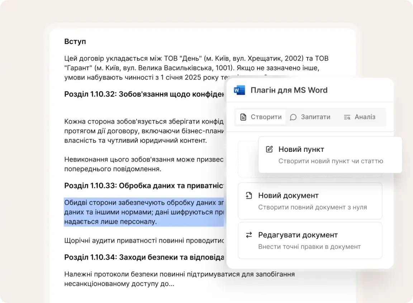Image resolution: width=413 pixels, height=303 pixels.
Task: Click the Розділ 1.10.34 heading
Action: click(144, 257)
